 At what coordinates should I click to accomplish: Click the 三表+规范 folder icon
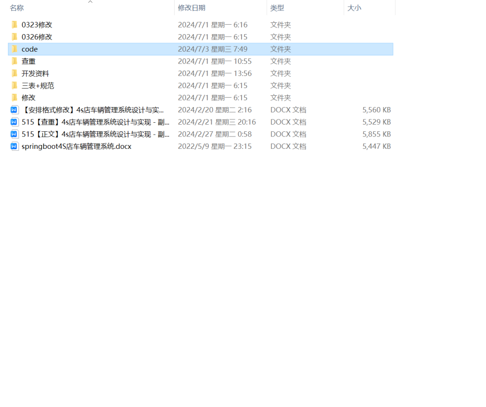point(14,86)
